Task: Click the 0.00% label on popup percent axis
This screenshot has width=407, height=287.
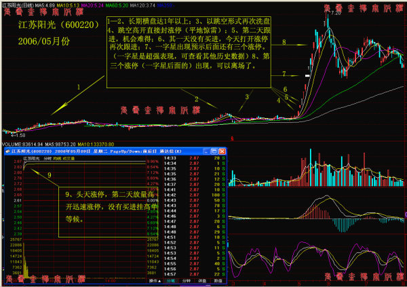Action: pyautogui.click(x=153, y=201)
